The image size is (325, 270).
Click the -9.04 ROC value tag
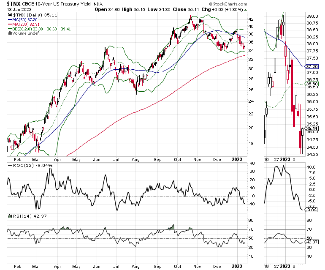pyautogui.click(x=311, y=210)
